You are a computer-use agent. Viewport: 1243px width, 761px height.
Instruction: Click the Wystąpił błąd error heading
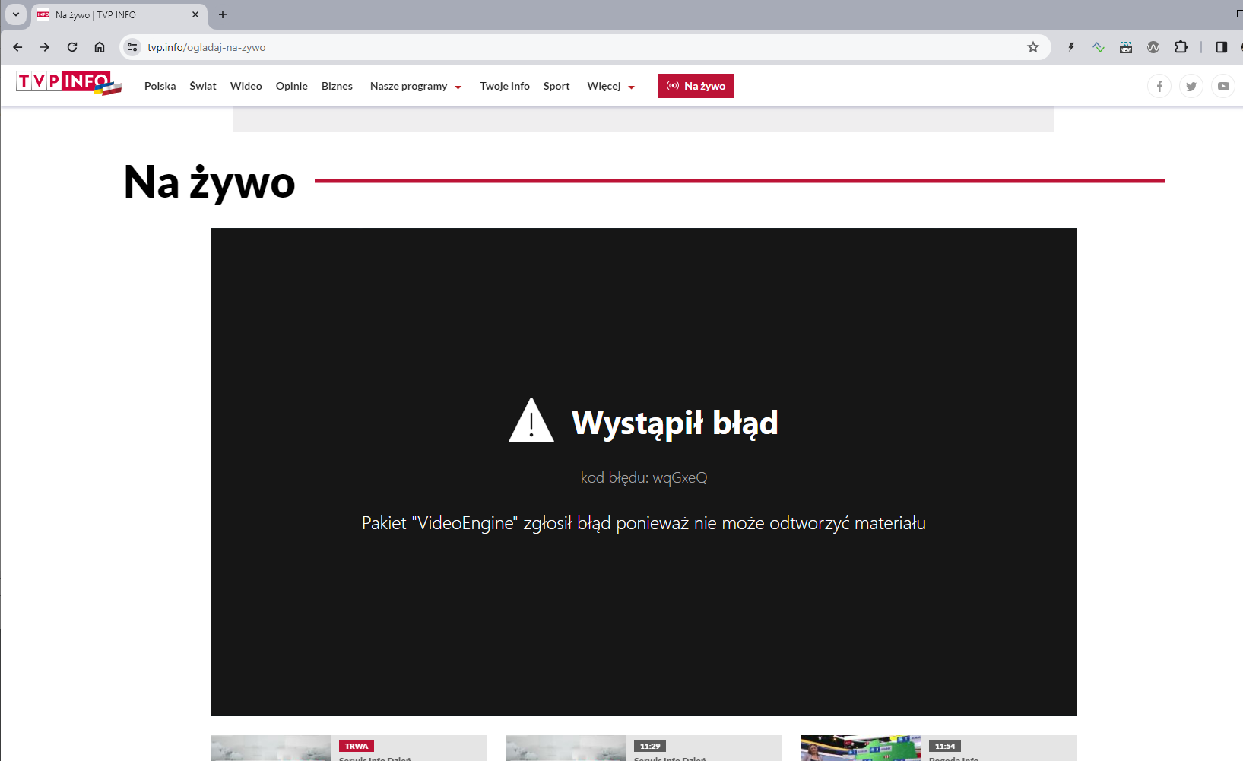[675, 423]
